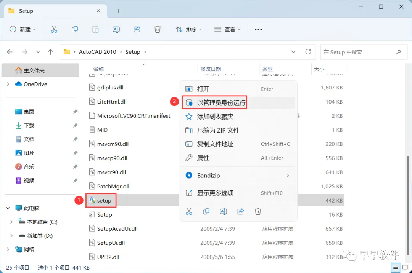
Task: Click the vertical scrollbar of file list
Action: point(408,205)
